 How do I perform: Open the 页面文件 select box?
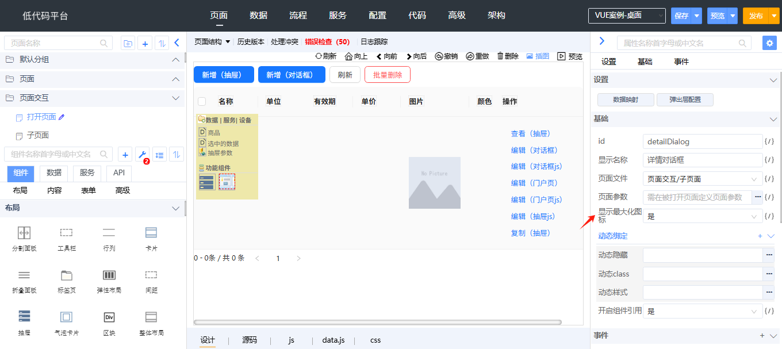[702, 179]
